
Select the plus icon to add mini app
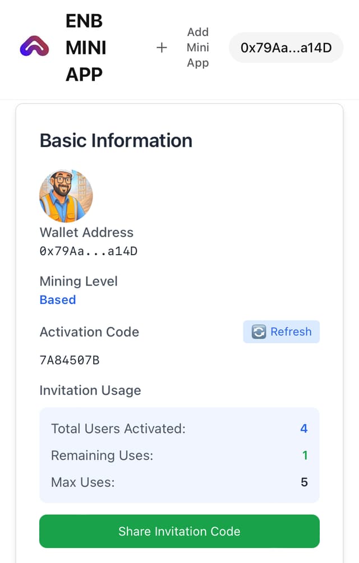click(162, 48)
